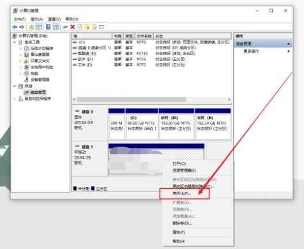304x249 pixels.
Task: Expand the Services and Applications node
Action: 15,99
